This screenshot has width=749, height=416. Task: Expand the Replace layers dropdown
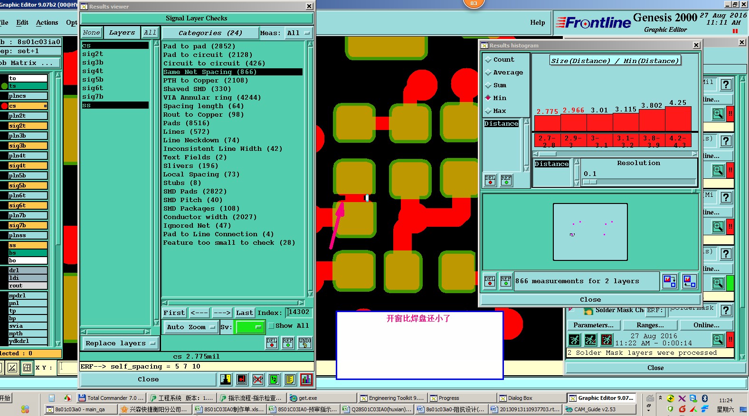coord(120,343)
